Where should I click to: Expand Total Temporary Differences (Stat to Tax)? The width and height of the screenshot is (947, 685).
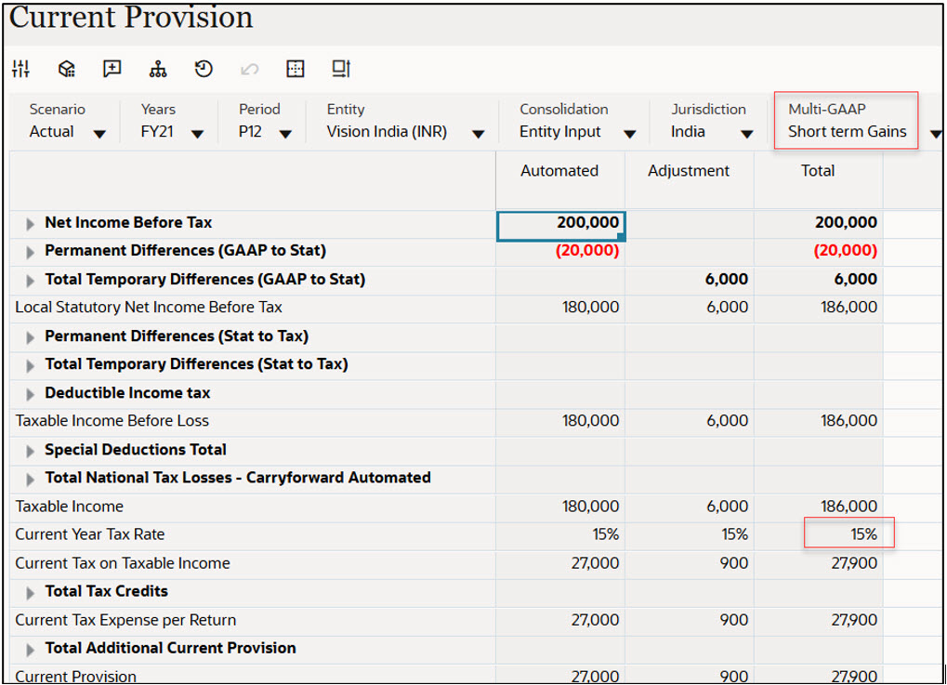(30, 365)
